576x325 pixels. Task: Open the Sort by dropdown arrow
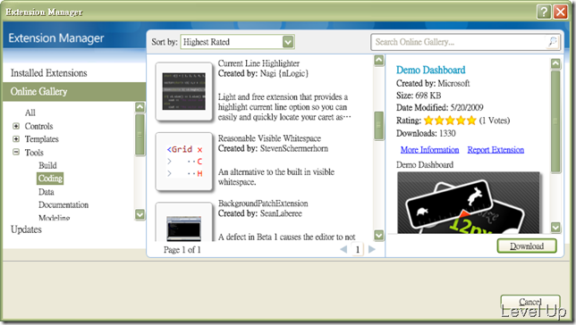coord(288,42)
